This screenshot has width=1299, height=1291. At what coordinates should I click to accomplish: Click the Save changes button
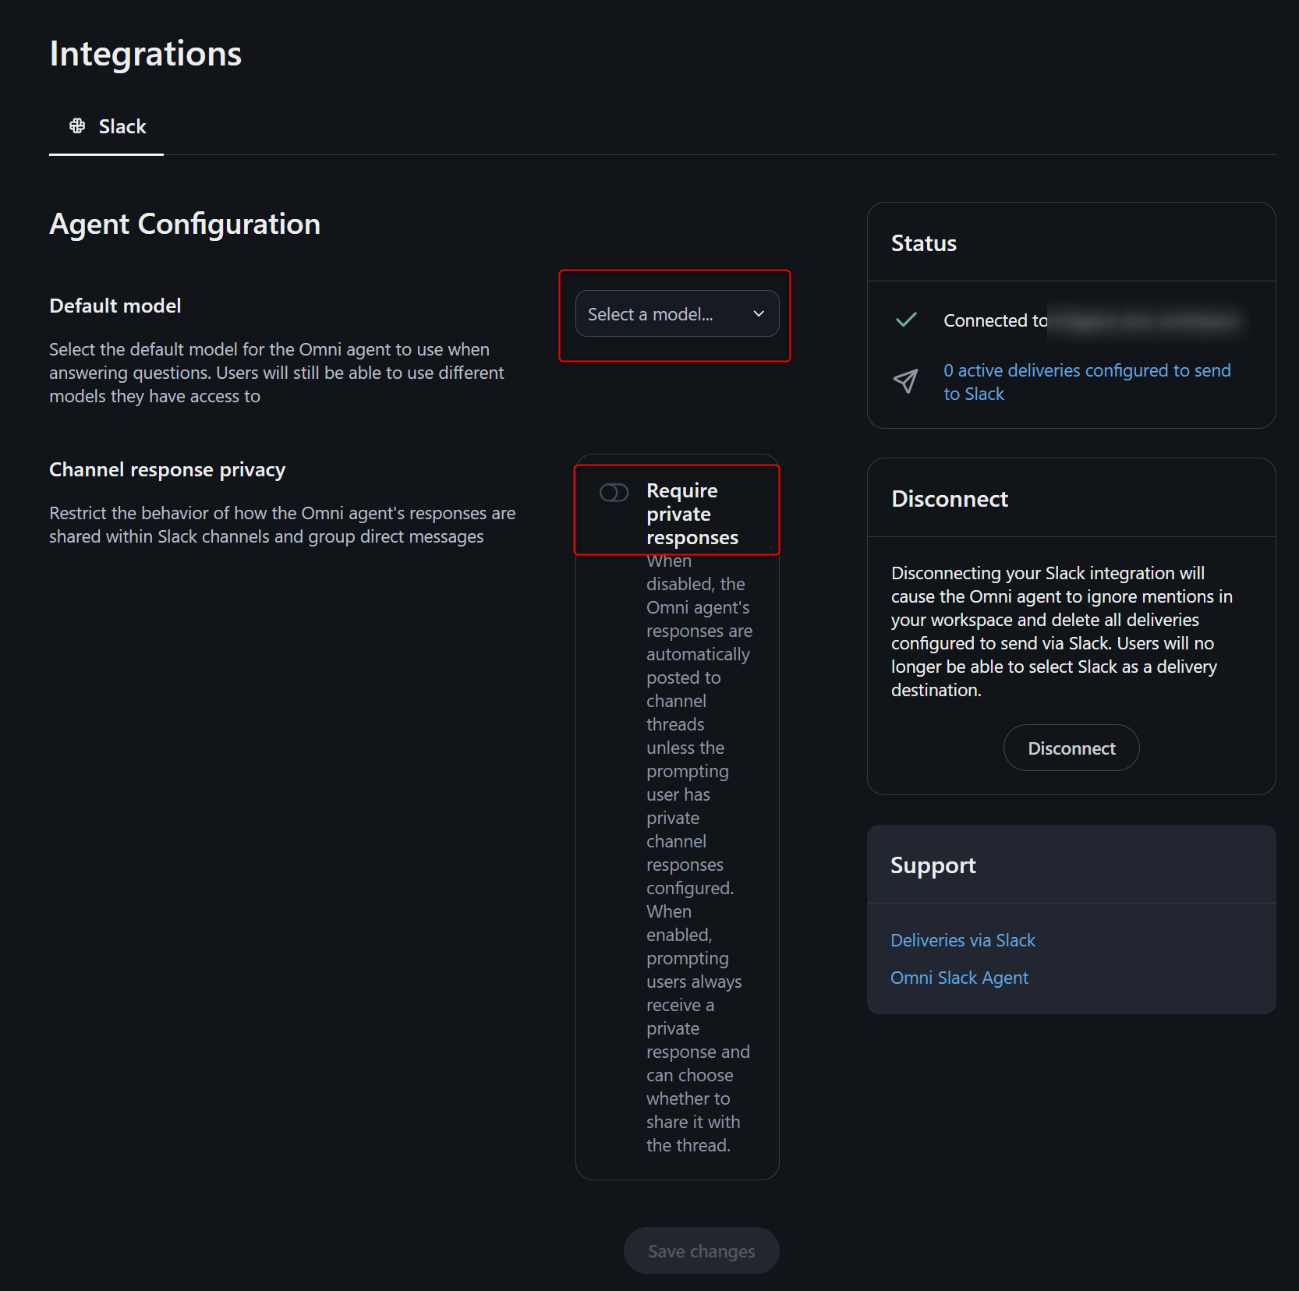pyautogui.click(x=701, y=1250)
